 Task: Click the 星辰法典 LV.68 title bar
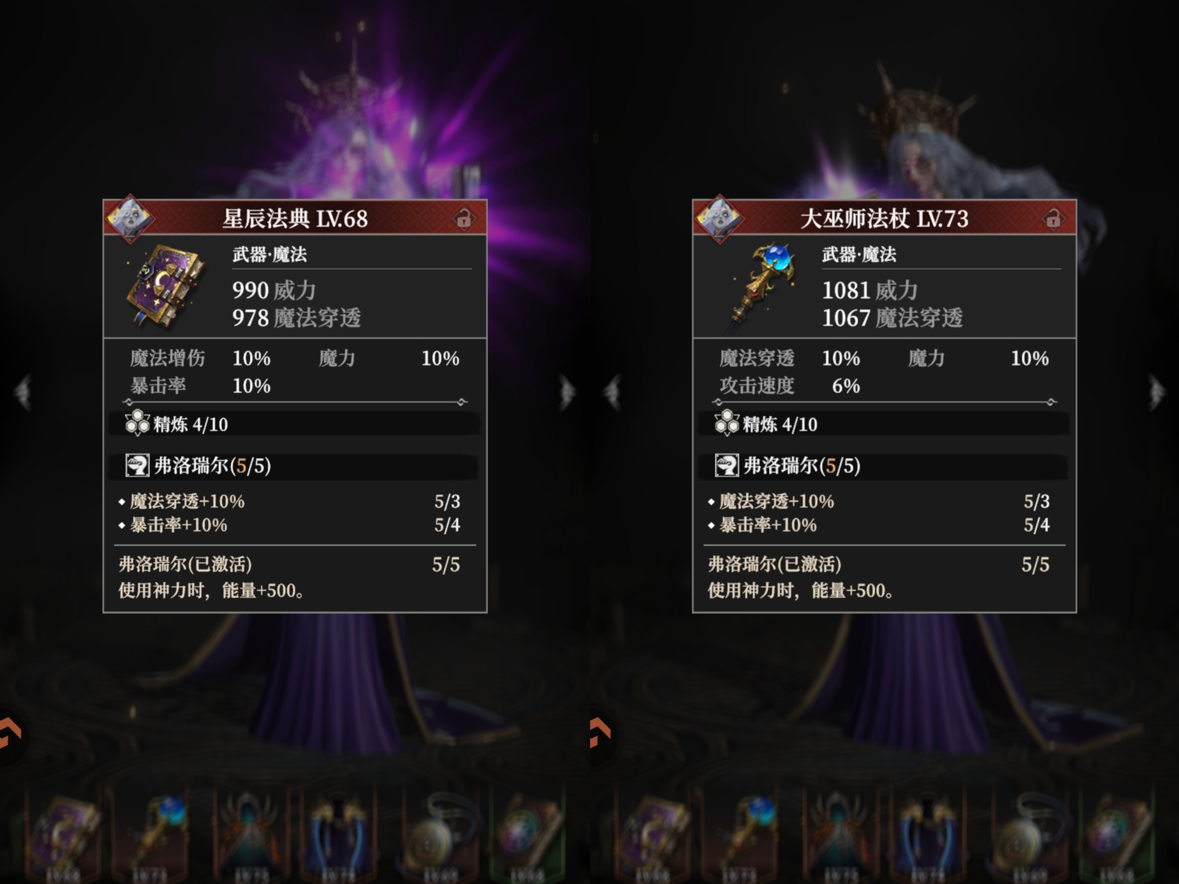point(295,218)
